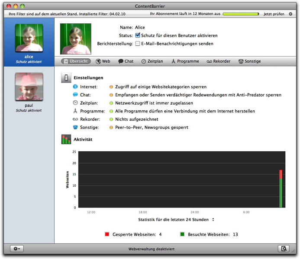This screenshot has height=259, width=300.
Task: Click the yellow minimize window button
Action: [x=16, y=6]
